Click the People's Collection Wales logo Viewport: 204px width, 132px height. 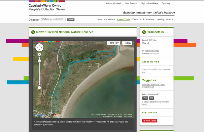tap(47, 7)
